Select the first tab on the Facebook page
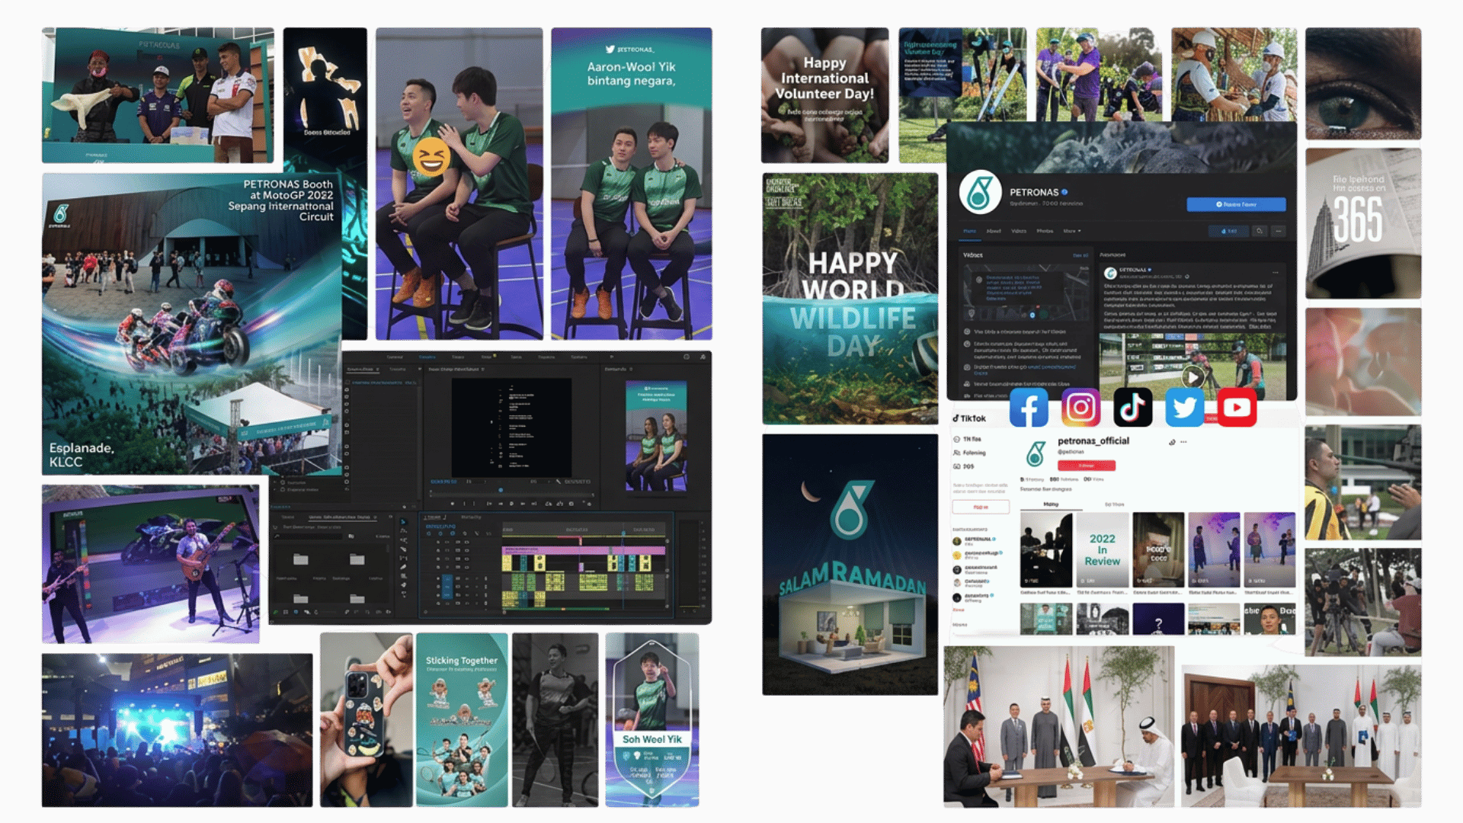This screenshot has height=823, width=1463. coord(969,231)
